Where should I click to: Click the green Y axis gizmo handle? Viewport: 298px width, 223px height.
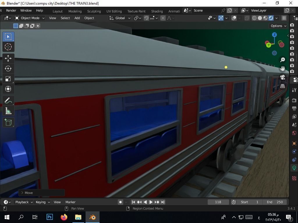268,45
